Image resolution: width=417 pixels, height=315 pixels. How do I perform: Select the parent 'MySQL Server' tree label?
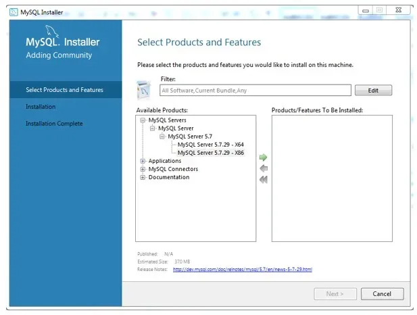point(176,128)
